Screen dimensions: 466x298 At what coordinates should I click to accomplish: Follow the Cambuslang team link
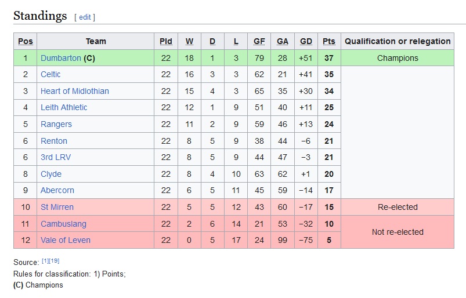(x=64, y=224)
